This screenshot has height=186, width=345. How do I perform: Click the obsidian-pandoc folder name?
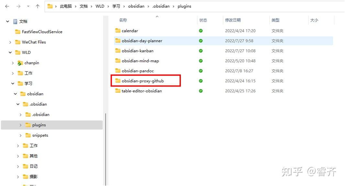(x=138, y=71)
